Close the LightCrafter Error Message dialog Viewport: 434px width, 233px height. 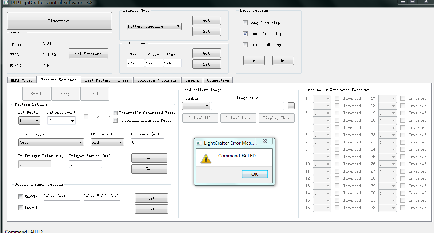click(264, 141)
